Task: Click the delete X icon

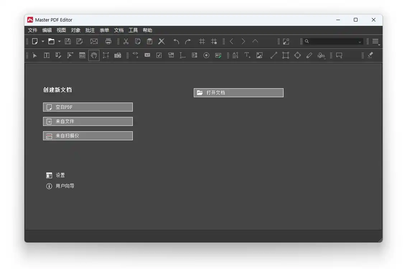Action: (x=162, y=41)
